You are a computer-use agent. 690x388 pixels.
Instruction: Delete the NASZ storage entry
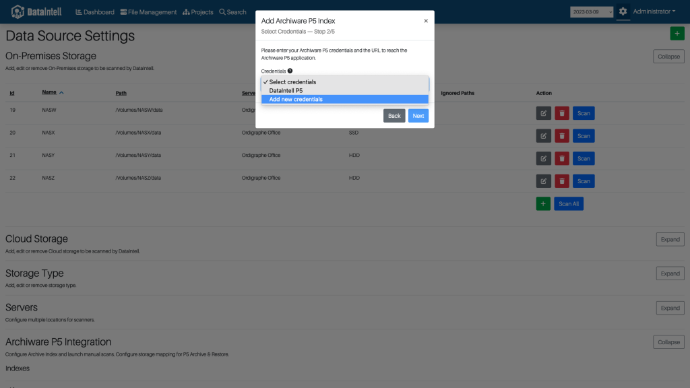[562, 181]
